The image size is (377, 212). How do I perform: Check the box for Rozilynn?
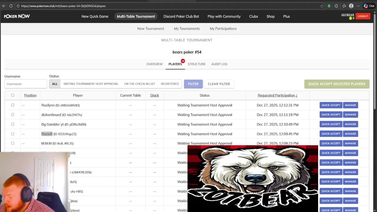13,105
